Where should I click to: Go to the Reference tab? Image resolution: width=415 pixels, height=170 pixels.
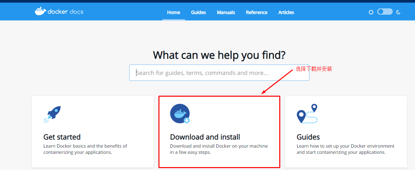[257, 12]
